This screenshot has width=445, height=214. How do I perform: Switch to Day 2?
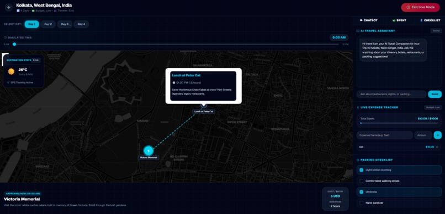point(48,24)
